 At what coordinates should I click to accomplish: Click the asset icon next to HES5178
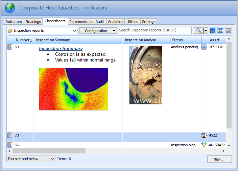tap(204, 47)
